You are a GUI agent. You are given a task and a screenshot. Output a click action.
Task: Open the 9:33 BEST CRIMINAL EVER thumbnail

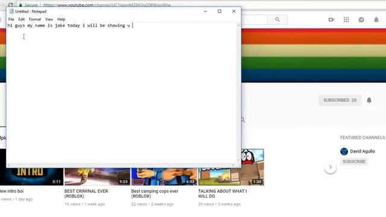click(97, 177)
